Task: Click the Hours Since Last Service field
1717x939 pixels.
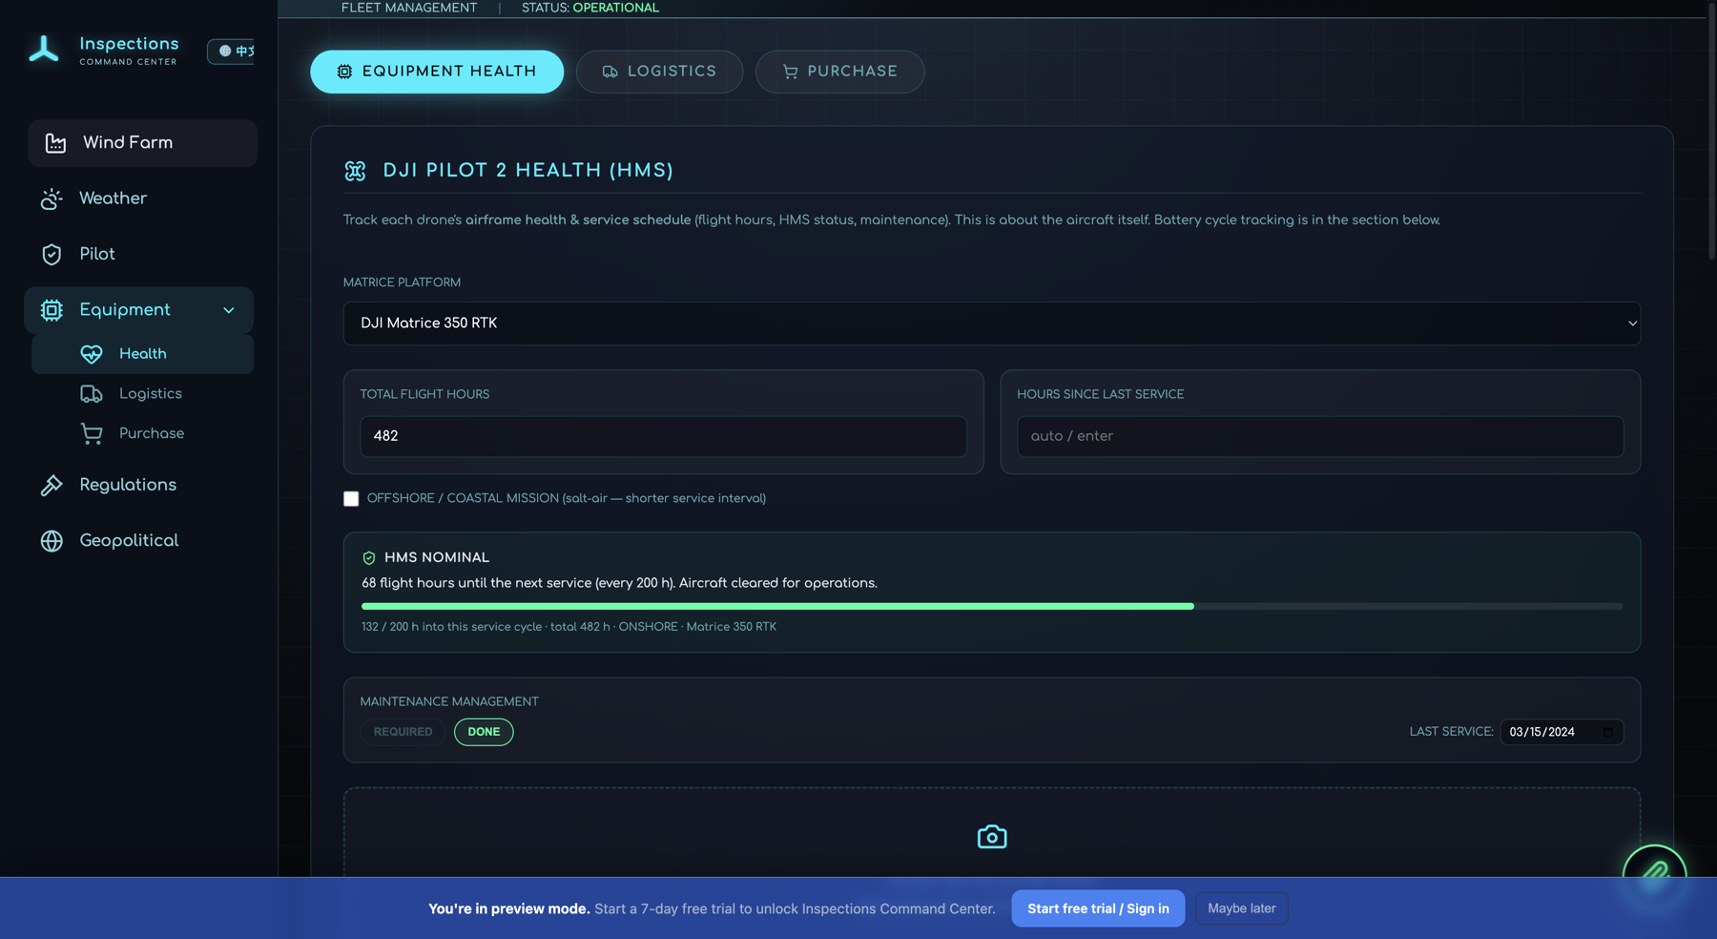Action: click(1320, 436)
